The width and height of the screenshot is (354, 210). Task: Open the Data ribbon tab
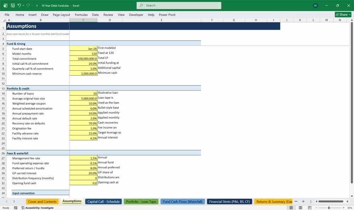tap(95, 14)
